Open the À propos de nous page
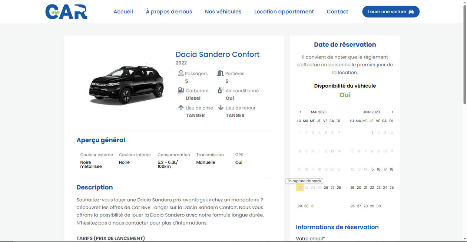467x242 pixels. tap(169, 12)
